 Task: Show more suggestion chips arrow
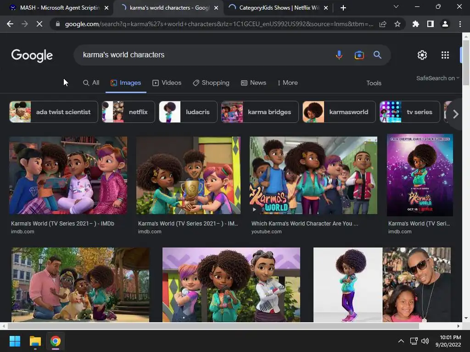[x=455, y=114]
